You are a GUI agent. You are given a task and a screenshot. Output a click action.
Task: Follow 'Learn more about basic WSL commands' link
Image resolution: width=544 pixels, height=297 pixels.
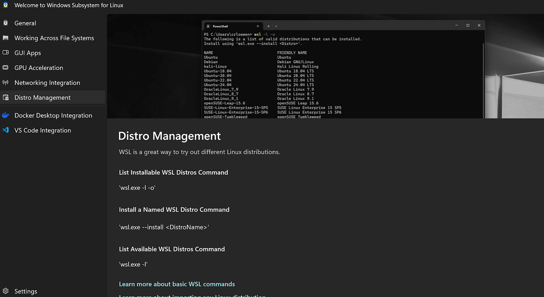click(x=177, y=284)
